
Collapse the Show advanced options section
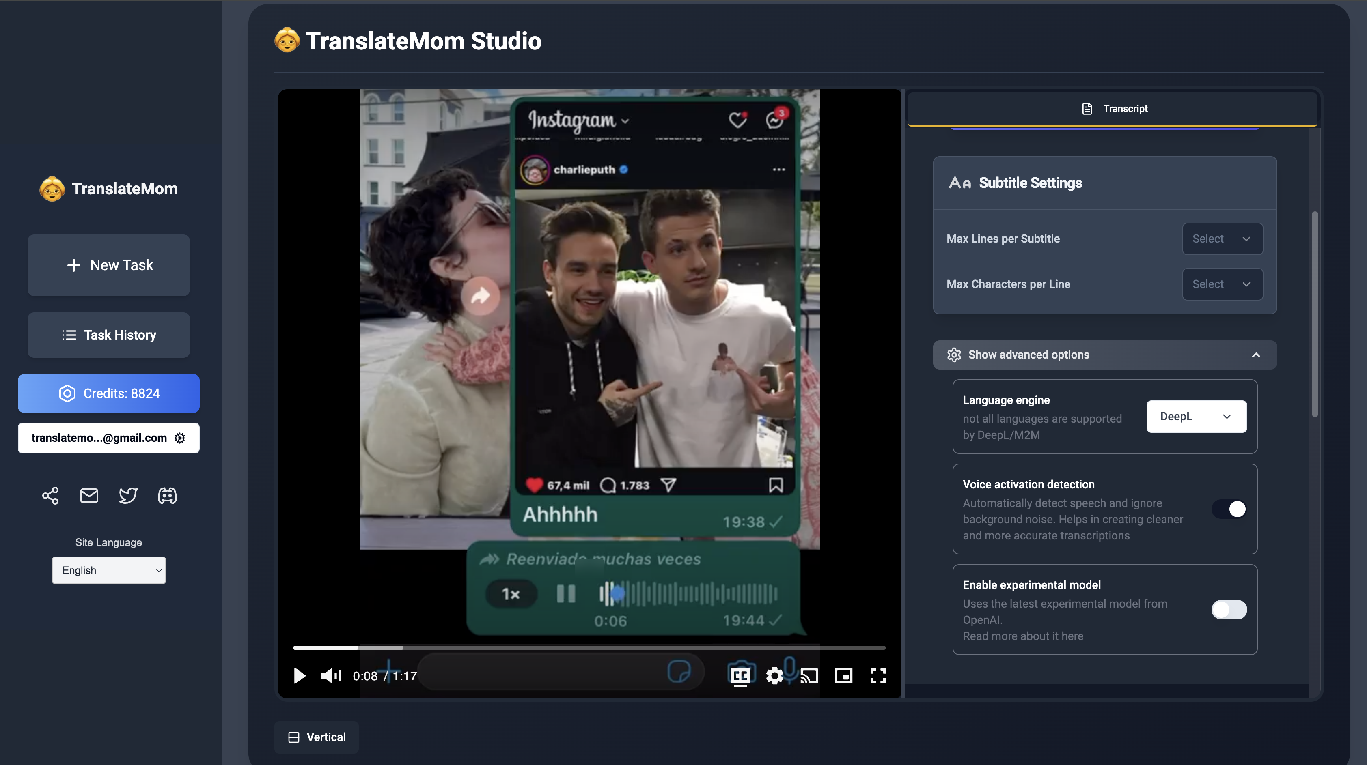tap(1105, 355)
